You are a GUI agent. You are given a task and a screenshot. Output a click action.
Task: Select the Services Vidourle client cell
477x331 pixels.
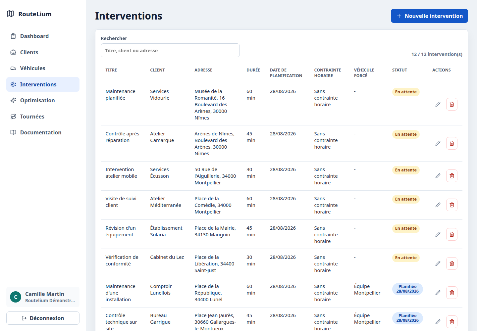[160, 95]
